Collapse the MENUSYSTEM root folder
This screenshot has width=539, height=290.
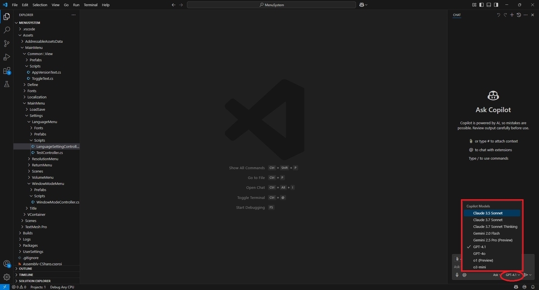(x=47, y=22)
